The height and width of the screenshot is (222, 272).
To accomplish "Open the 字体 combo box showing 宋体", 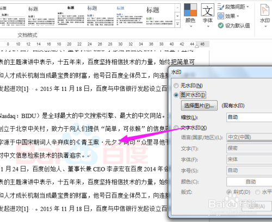I will click(249, 159).
